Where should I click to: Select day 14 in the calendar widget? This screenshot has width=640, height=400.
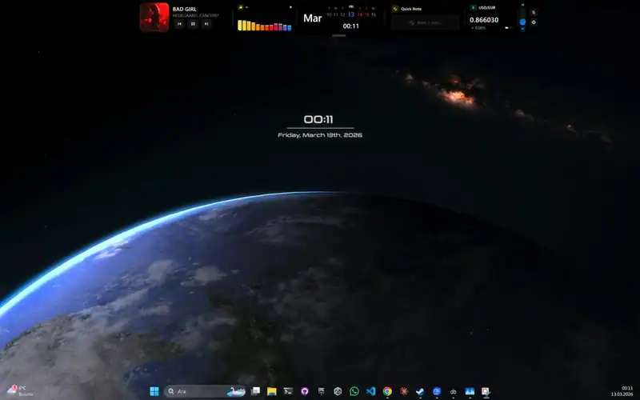pos(359,14)
